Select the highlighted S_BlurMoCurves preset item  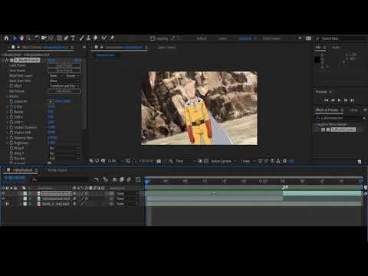[343, 130]
